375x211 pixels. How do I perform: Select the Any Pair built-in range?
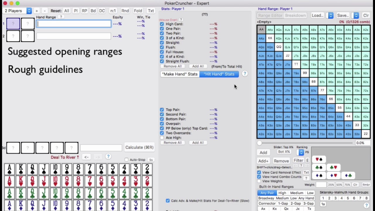pos(267,193)
